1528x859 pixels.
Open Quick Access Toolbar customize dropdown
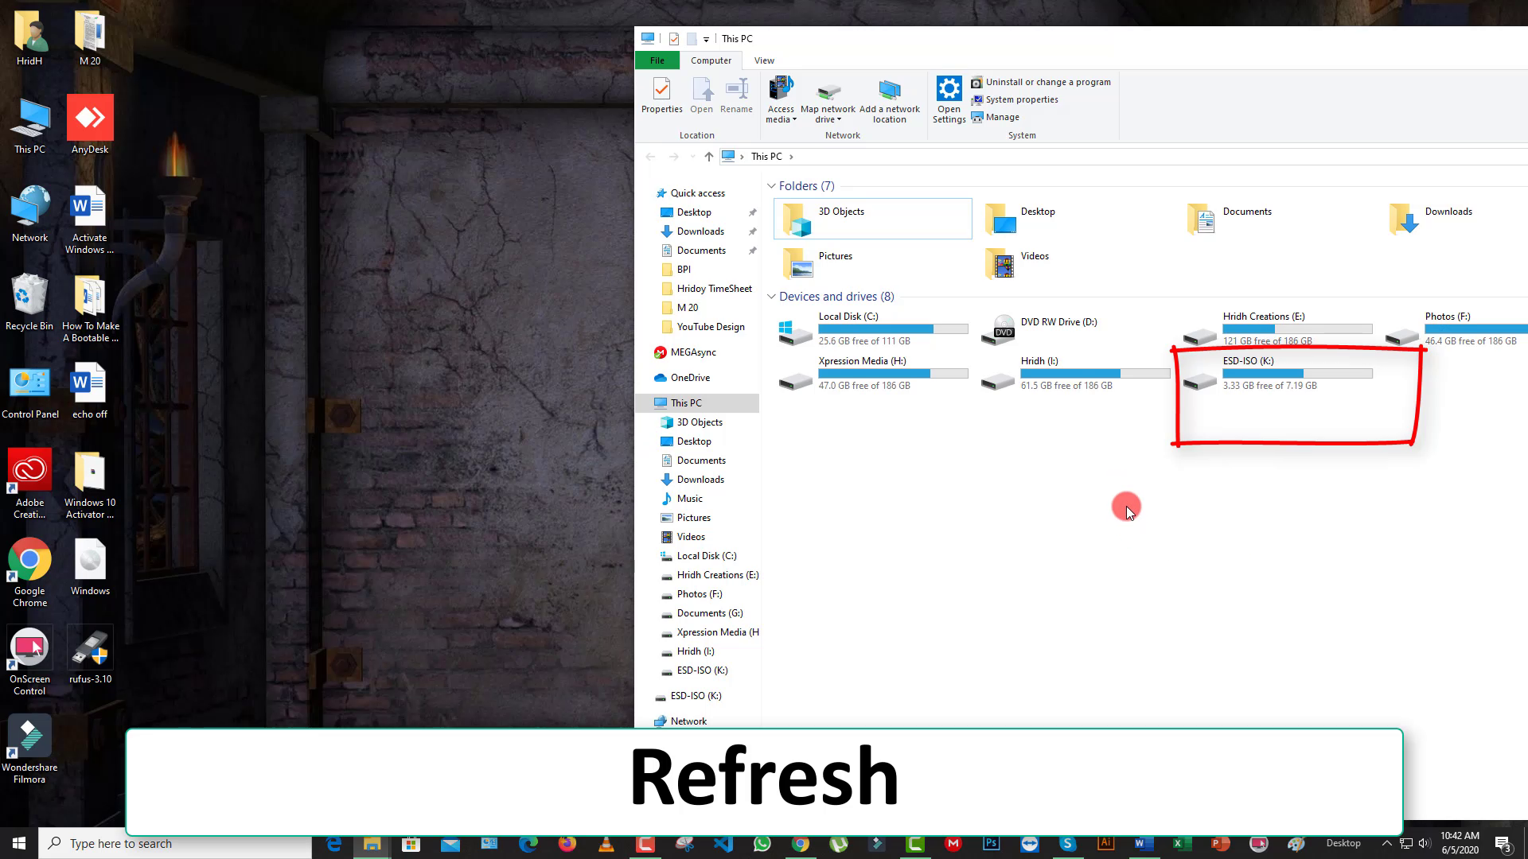pos(706,39)
